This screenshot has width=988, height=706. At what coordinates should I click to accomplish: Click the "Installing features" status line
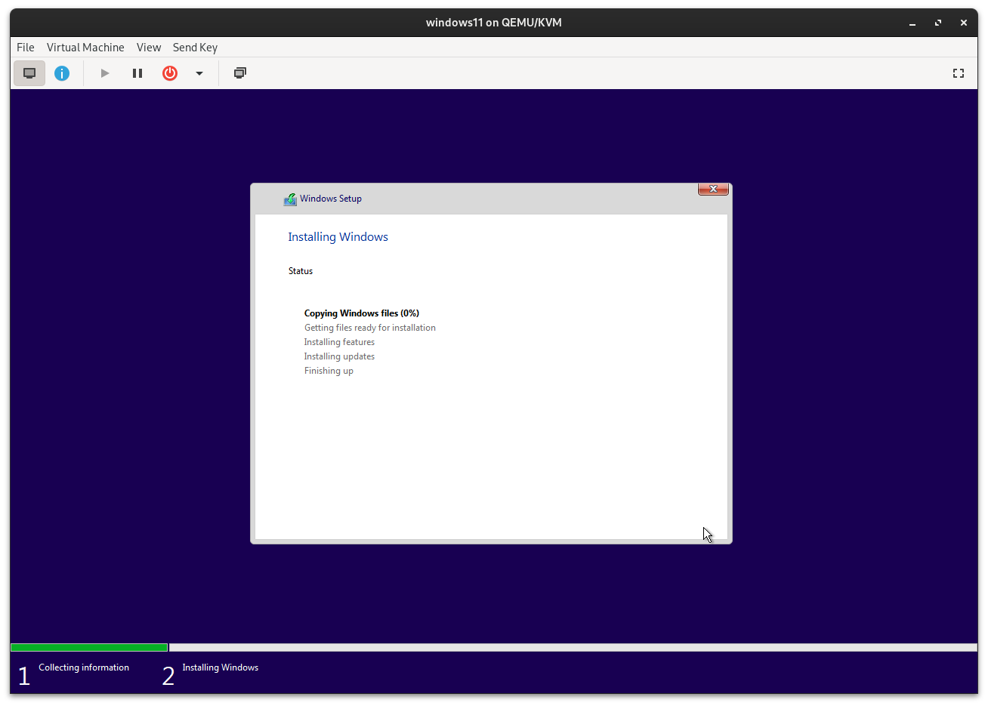(339, 342)
